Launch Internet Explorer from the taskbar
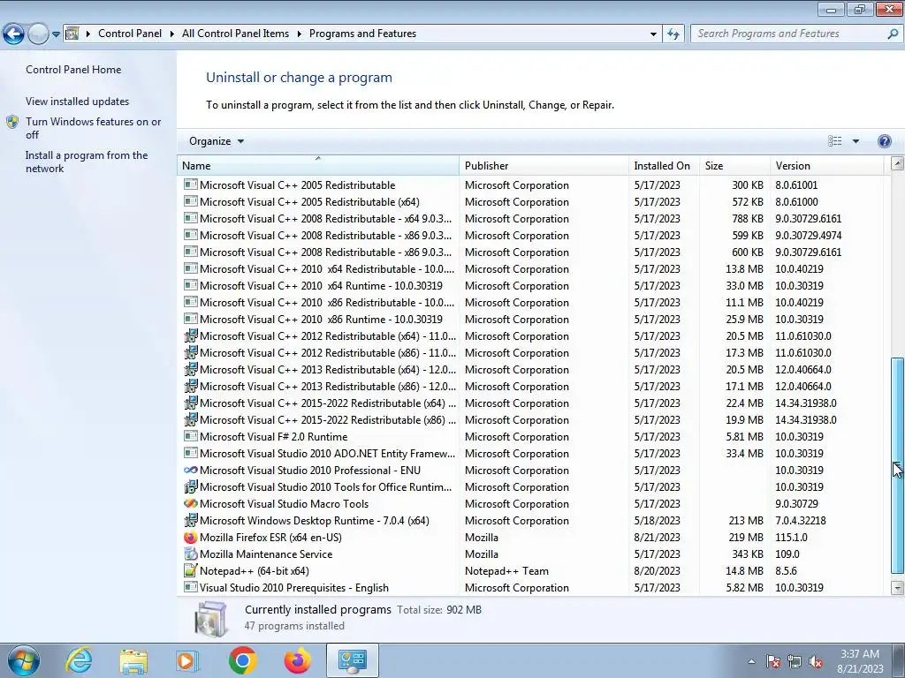This screenshot has width=905, height=678. 79,660
